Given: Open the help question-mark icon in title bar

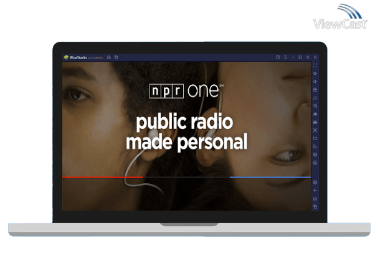Looking at the screenshot, I should click(278, 57).
